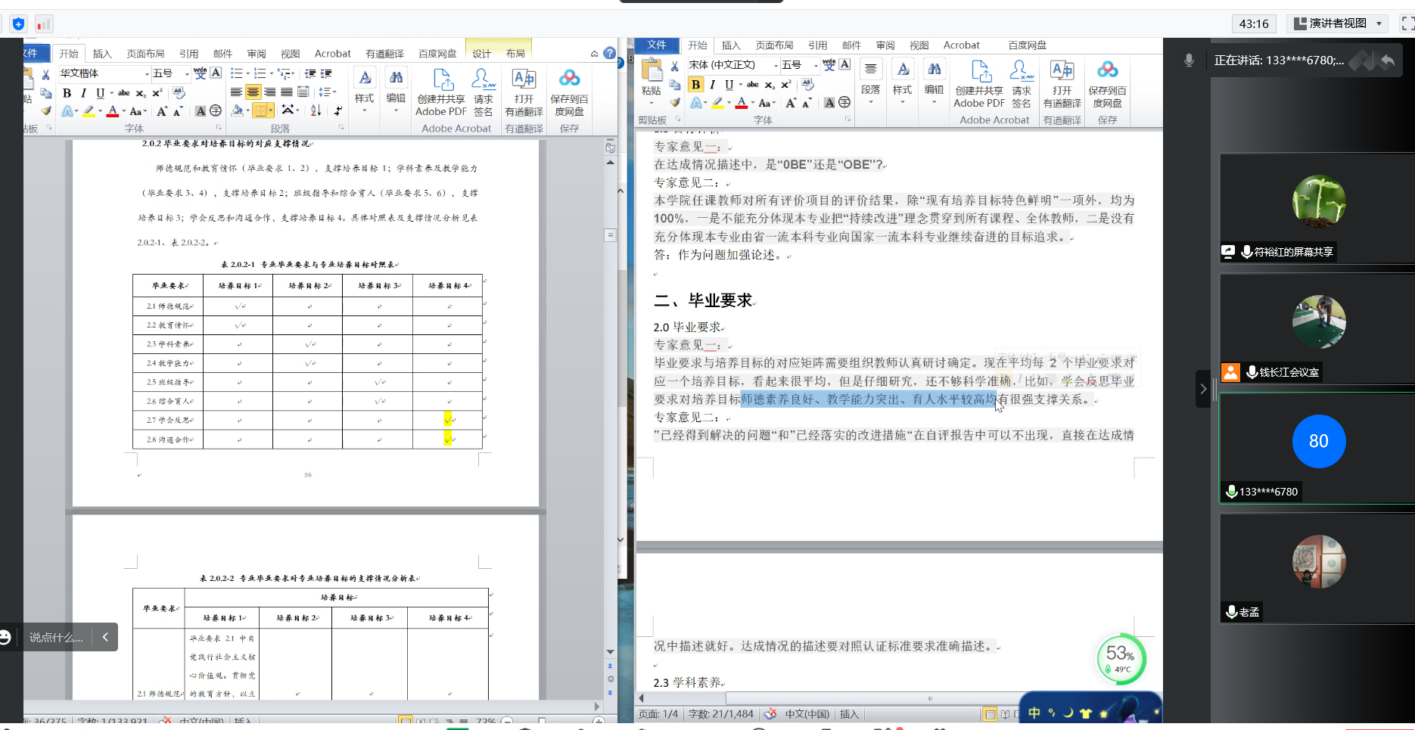1415x730 pixels.
Task: Toggle Bold in the right Word window
Action: 695,85
